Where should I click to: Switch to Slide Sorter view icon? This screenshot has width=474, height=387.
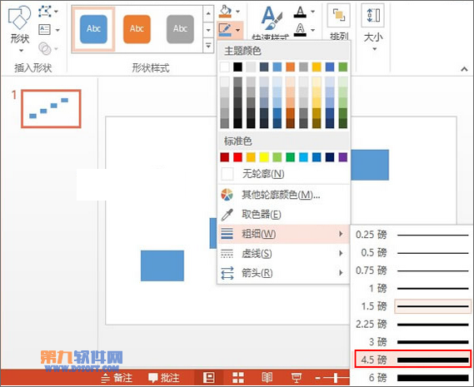pyautogui.click(x=238, y=378)
